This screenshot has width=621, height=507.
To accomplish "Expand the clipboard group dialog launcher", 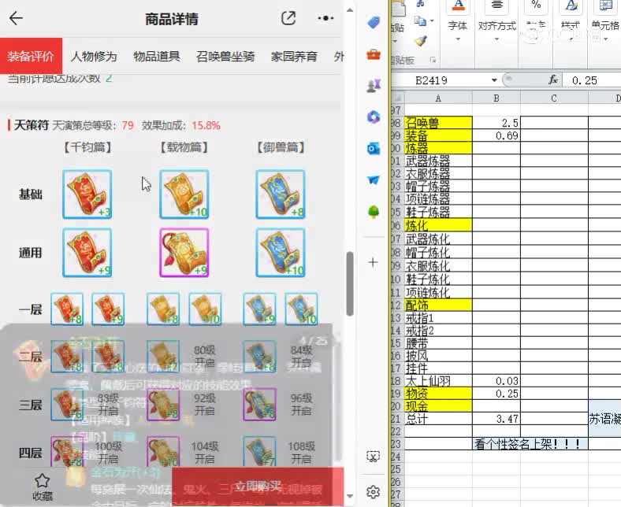I will coord(433,60).
